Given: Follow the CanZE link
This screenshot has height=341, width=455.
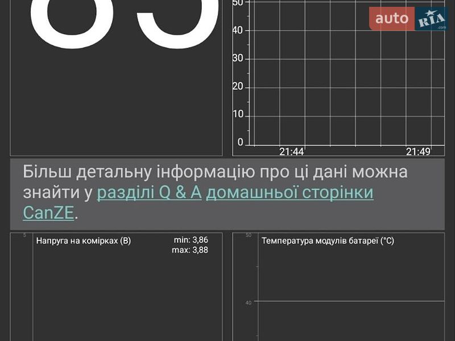Looking at the screenshot, I should [x=48, y=213].
